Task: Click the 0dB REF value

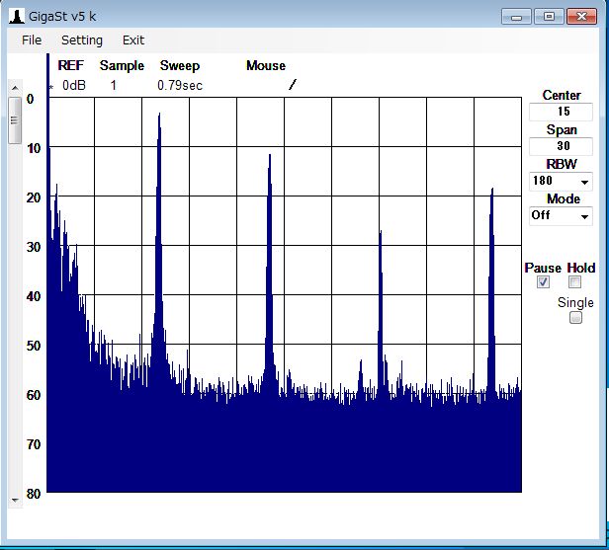Action: (74, 85)
